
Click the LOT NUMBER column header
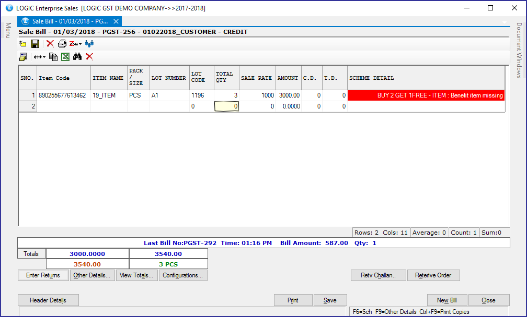170,78
